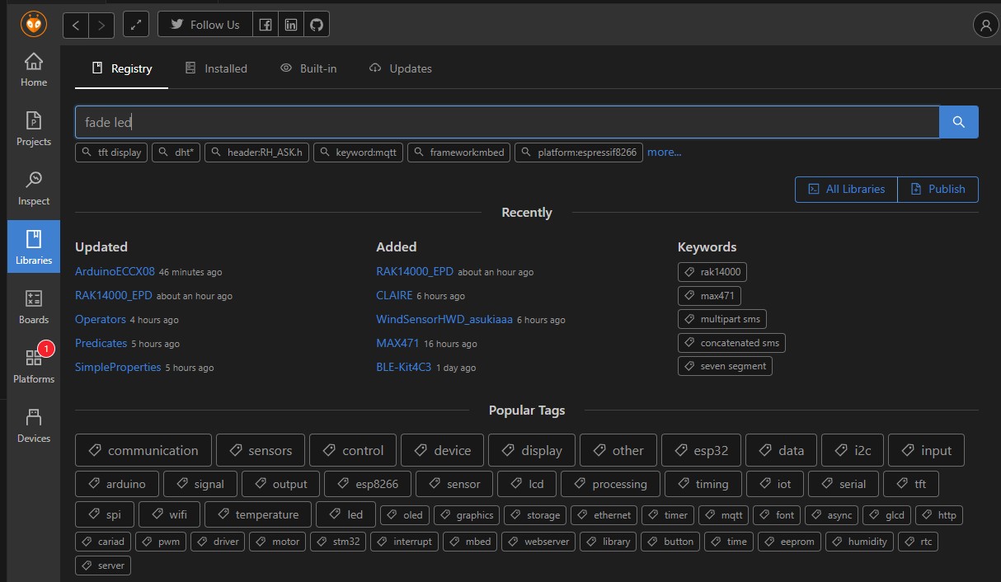Go forward with the right arrow button
This screenshot has height=582, width=1001.
(101, 25)
